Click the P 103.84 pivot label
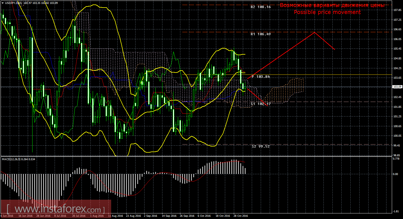 260,76
